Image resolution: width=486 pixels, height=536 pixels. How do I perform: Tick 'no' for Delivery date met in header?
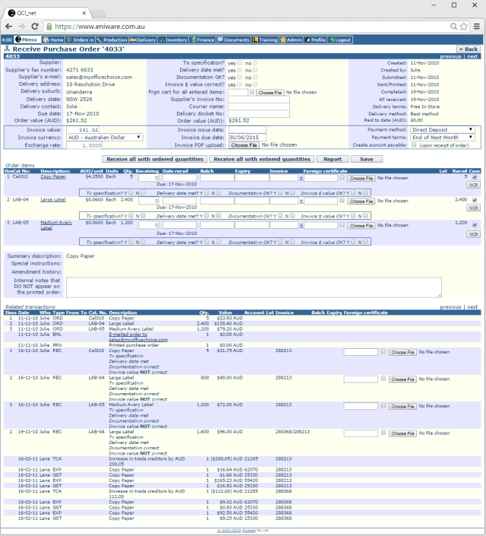click(x=255, y=70)
